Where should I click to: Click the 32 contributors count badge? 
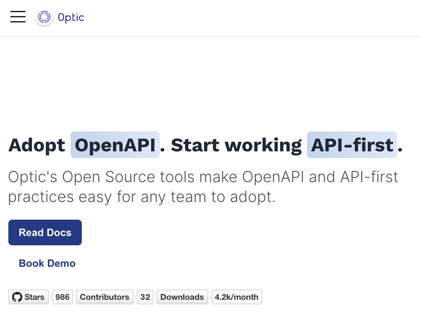[x=145, y=297]
